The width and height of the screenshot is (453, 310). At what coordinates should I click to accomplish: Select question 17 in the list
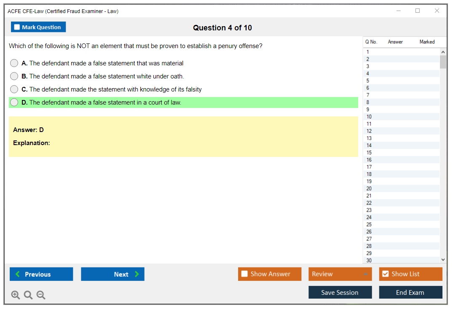[x=369, y=167]
